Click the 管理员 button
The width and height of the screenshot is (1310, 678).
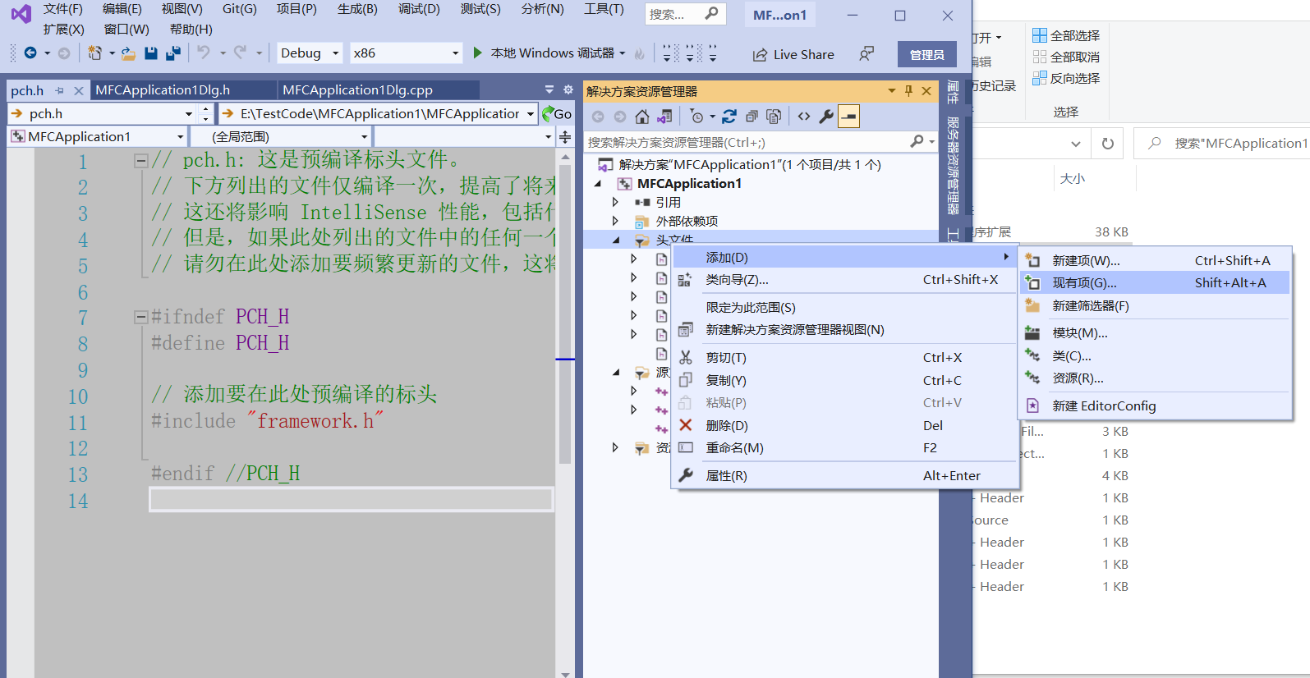pos(926,55)
